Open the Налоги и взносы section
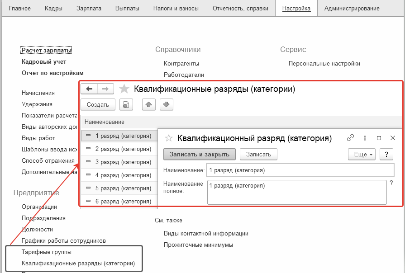This screenshot has height=273, width=405. (176, 8)
